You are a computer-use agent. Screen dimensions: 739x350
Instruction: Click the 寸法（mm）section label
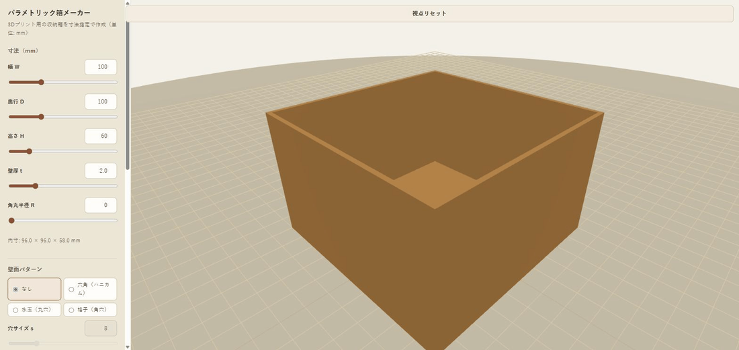tap(23, 50)
